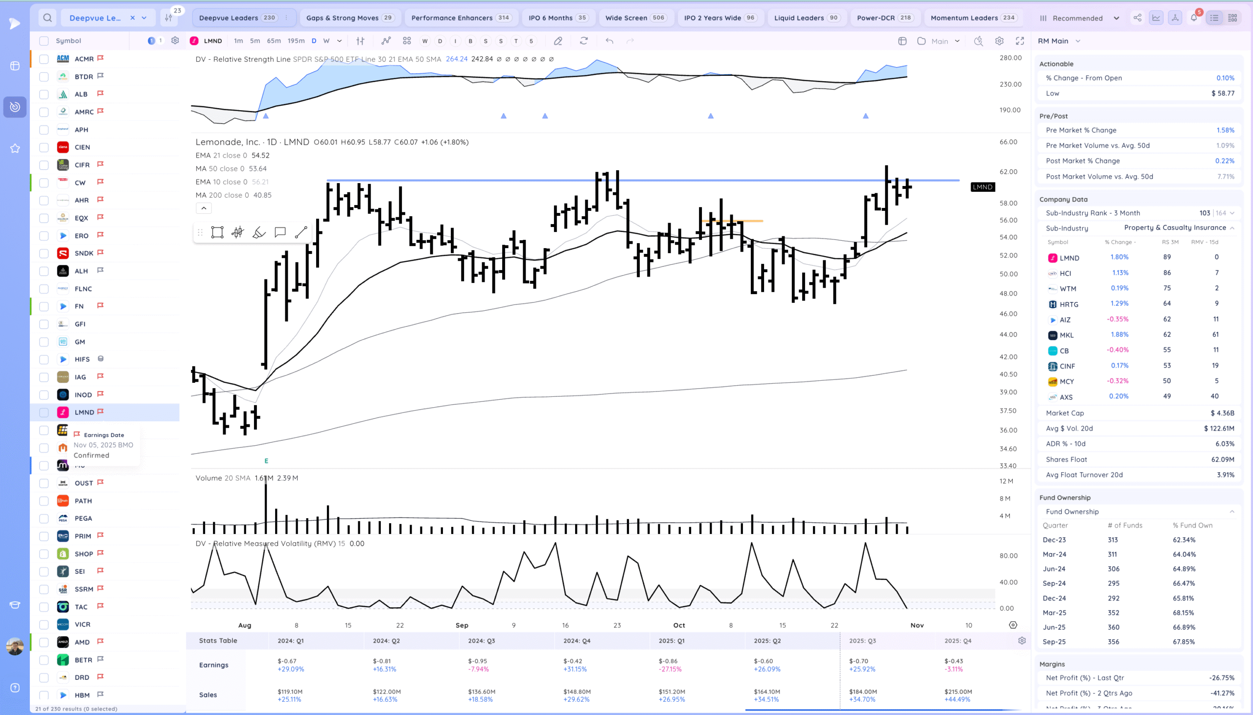Toggle the select-all checkbox by Symbol header

click(44, 41)
